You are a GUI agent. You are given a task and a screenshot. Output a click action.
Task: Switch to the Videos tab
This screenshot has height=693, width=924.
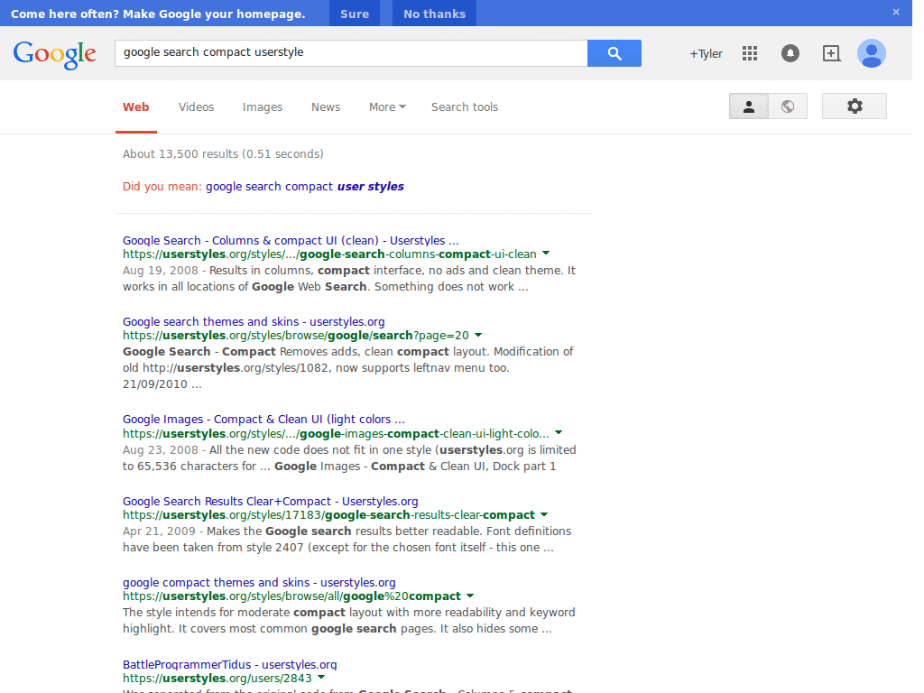coord(196,106)
